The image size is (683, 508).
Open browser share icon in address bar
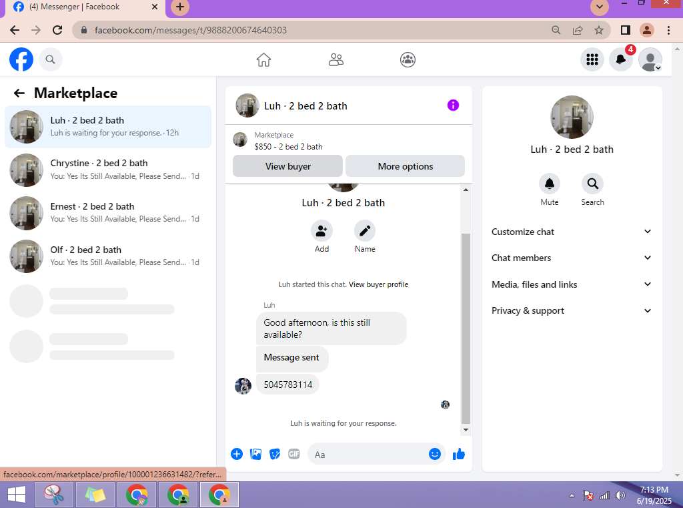pyautogui.click(x=578, y=30)
